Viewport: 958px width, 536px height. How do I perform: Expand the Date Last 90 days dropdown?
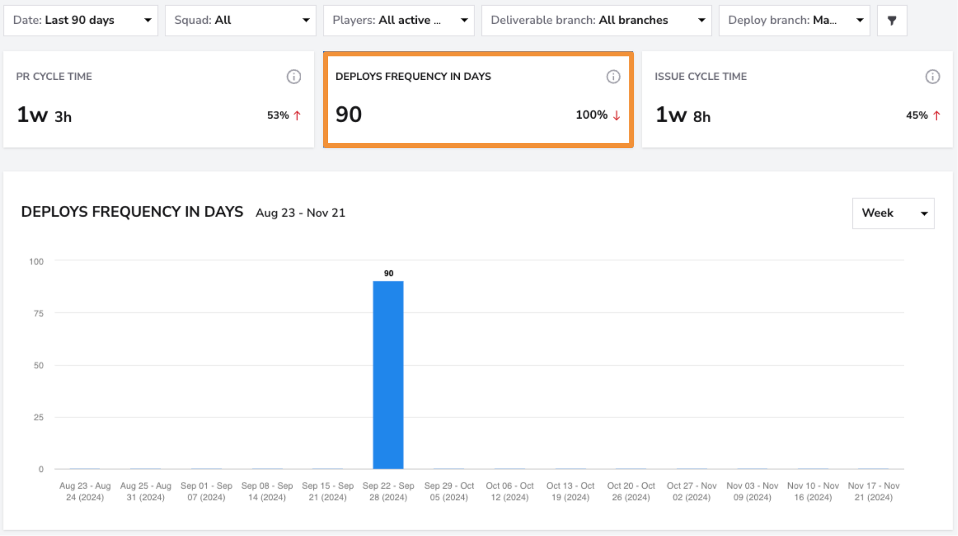81,21
